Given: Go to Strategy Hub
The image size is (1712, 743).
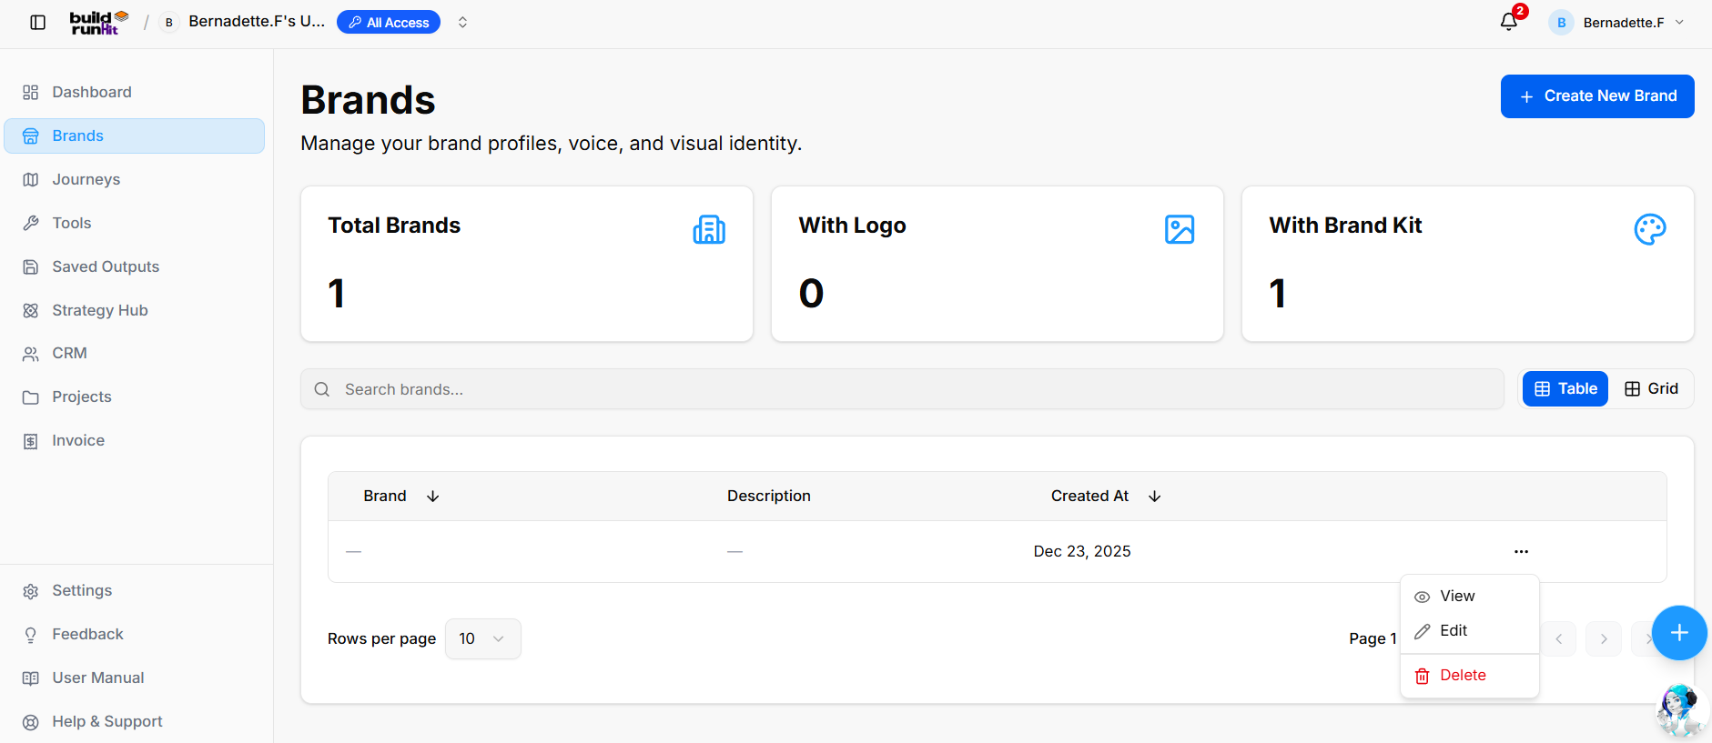Looking at the screenshot, I should (x=135, y=310).
